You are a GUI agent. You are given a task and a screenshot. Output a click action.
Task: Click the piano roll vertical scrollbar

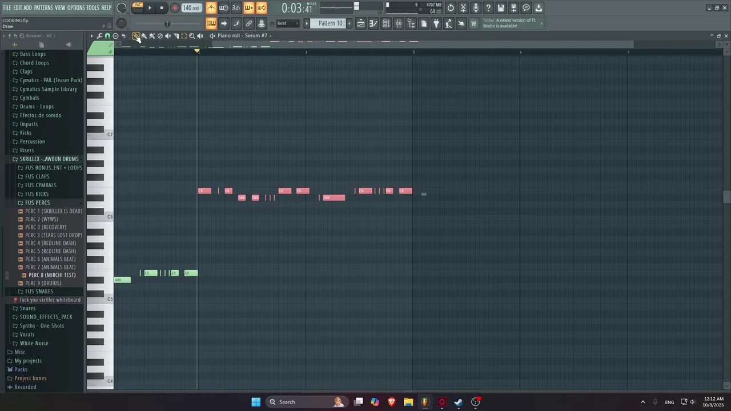[726, 197]
